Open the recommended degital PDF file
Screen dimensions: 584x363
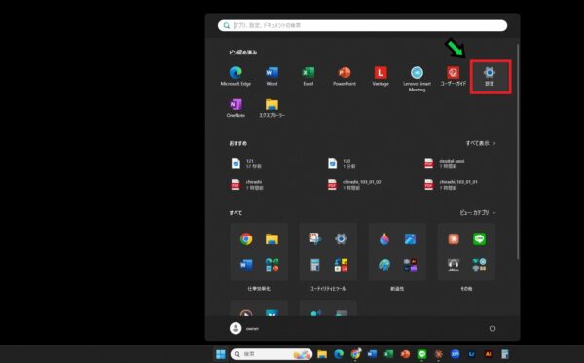(445, 163)
